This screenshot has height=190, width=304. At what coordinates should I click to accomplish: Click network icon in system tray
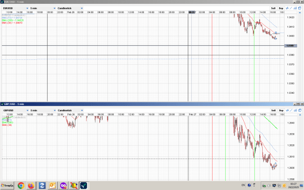[x=279, y=186]
